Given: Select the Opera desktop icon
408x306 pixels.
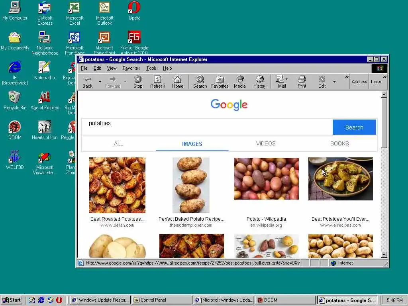Looking at the screenshot, I should pyautogui.click(x=134, y=11).
